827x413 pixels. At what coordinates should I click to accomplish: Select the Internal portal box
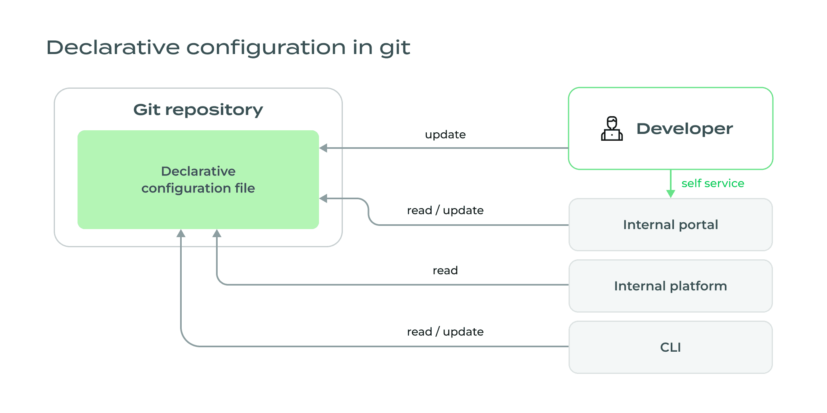tap(670, 225)
